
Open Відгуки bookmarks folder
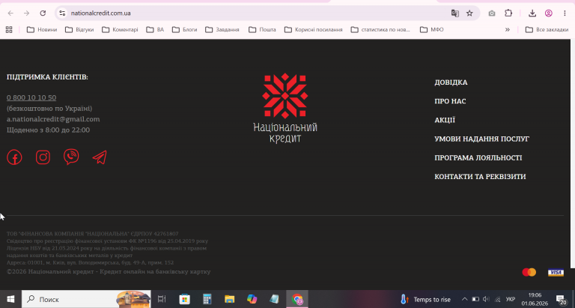tap(79, 30)
